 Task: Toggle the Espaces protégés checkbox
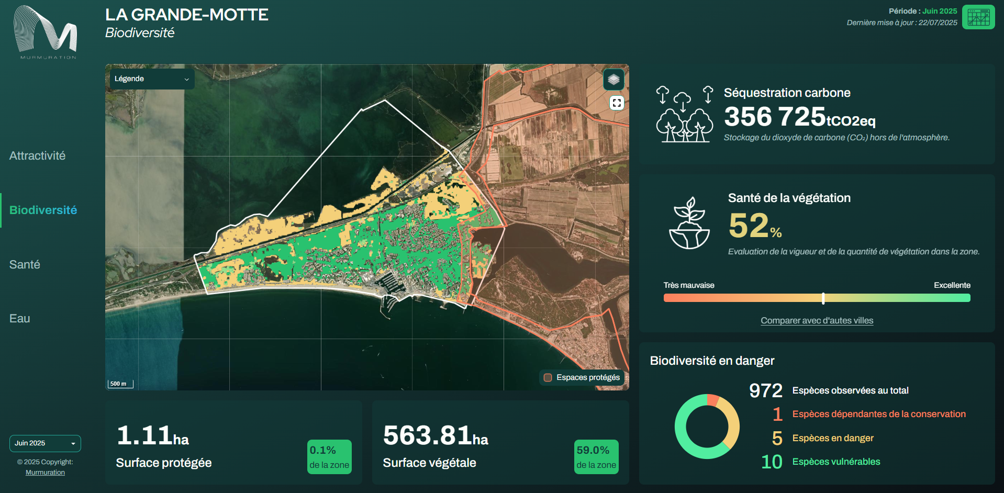[548, 377]
